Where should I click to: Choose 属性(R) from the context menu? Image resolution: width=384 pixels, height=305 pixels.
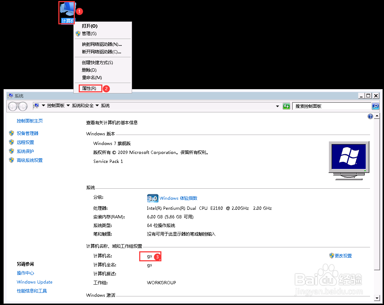tap(90, 88)
